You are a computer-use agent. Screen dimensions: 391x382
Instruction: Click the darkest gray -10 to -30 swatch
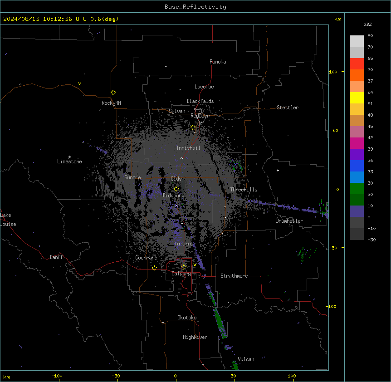357,234
